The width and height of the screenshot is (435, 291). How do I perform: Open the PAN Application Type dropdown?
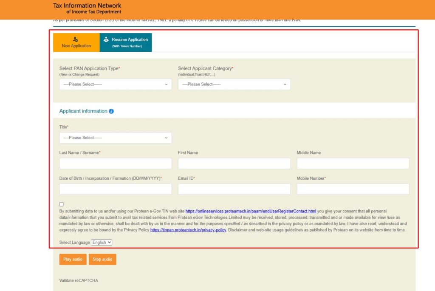click(x=116, y=84)
